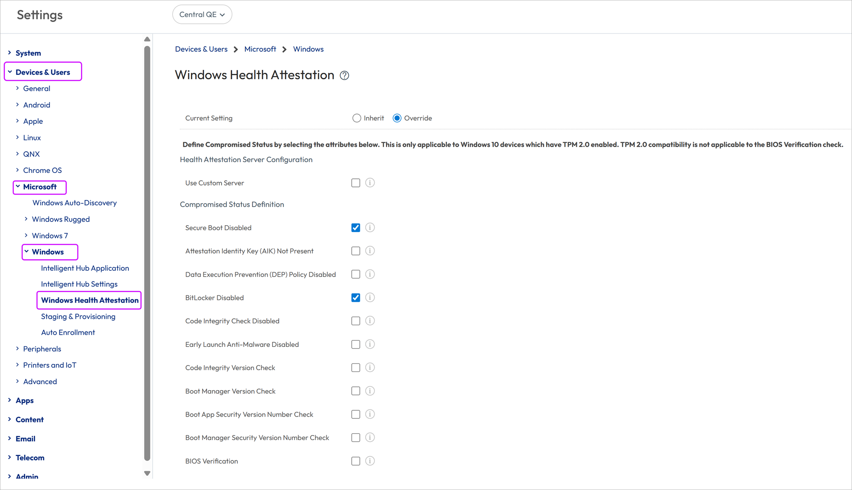Open Windows Auto-Discovery settings
Image resolution: width=852 pixels, height=490 pixels.
coord(74,203)
